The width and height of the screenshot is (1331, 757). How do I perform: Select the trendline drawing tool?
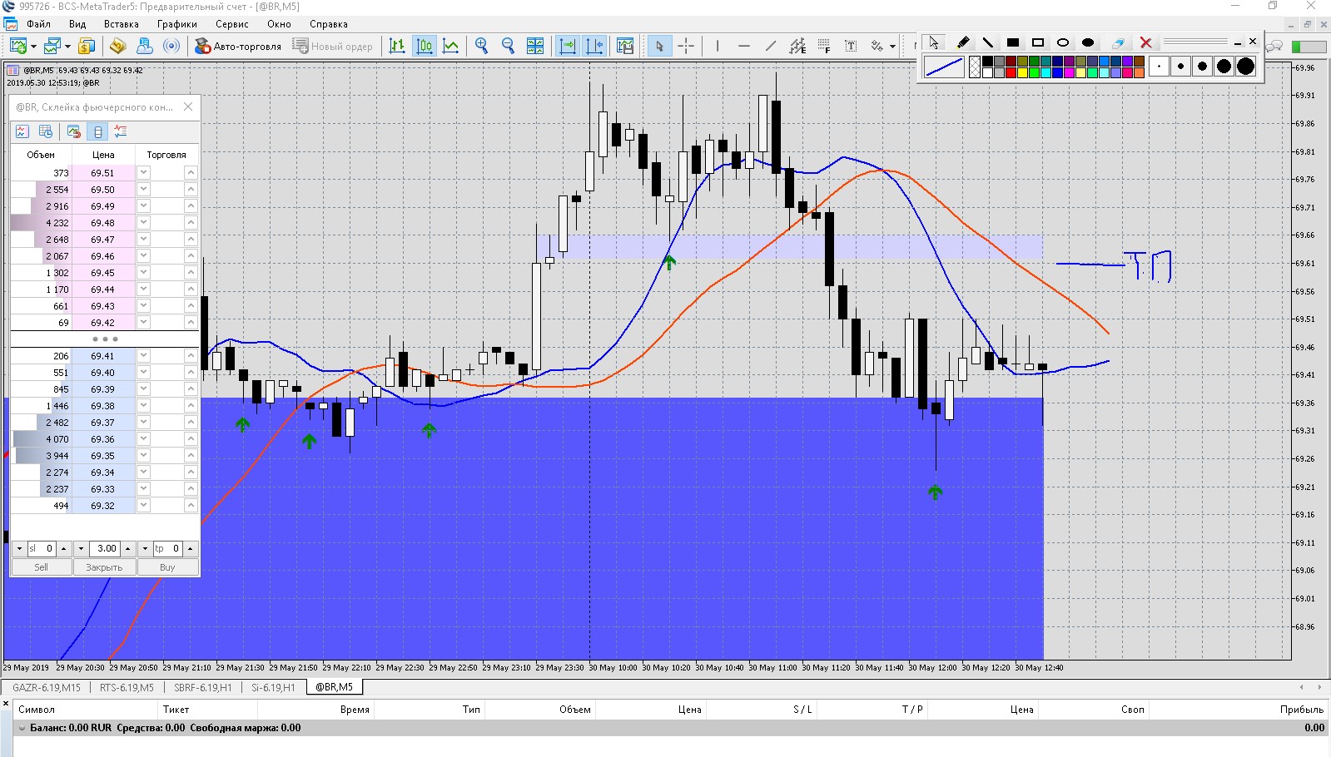(771, 46)
